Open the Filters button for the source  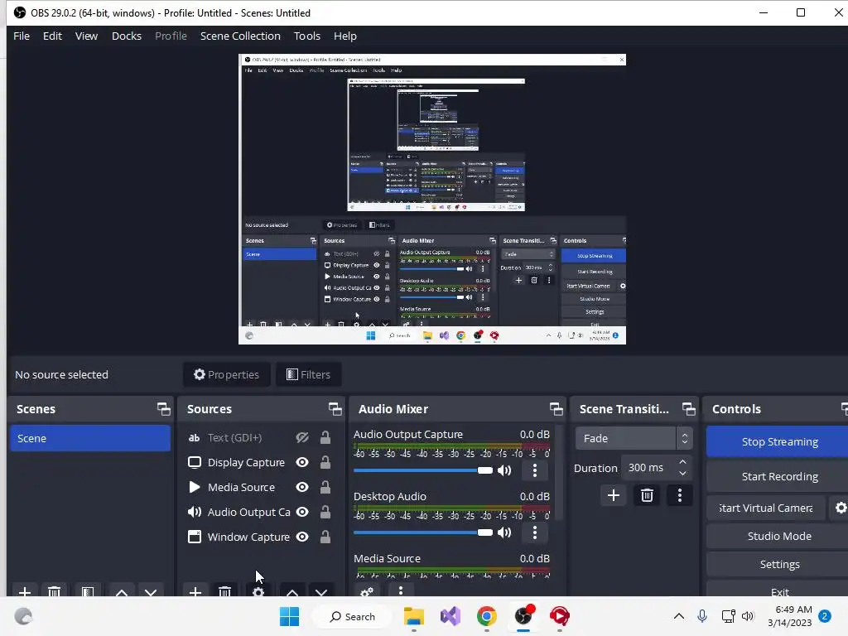[308, 374]
